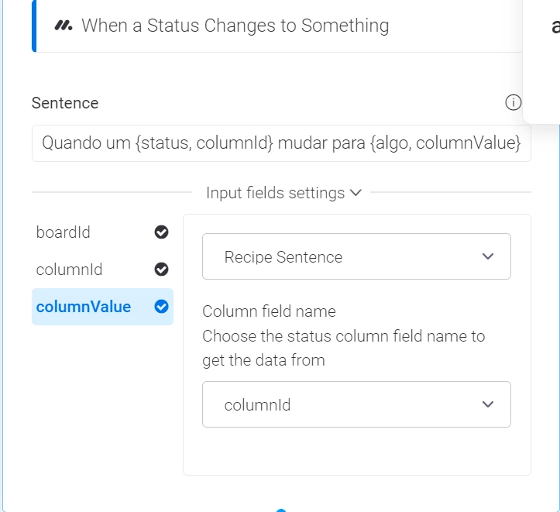
Task: Click the blue columnValue checkmark icon
Action: tap(161, 306)
